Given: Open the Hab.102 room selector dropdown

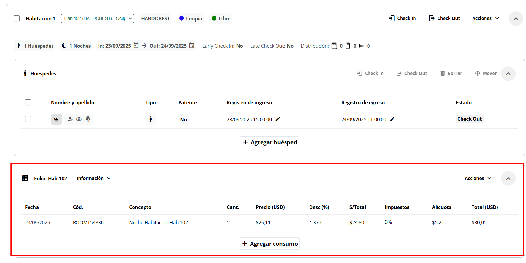Looking at the screenshot, I should pyautogui.click(x=97, y=18).
